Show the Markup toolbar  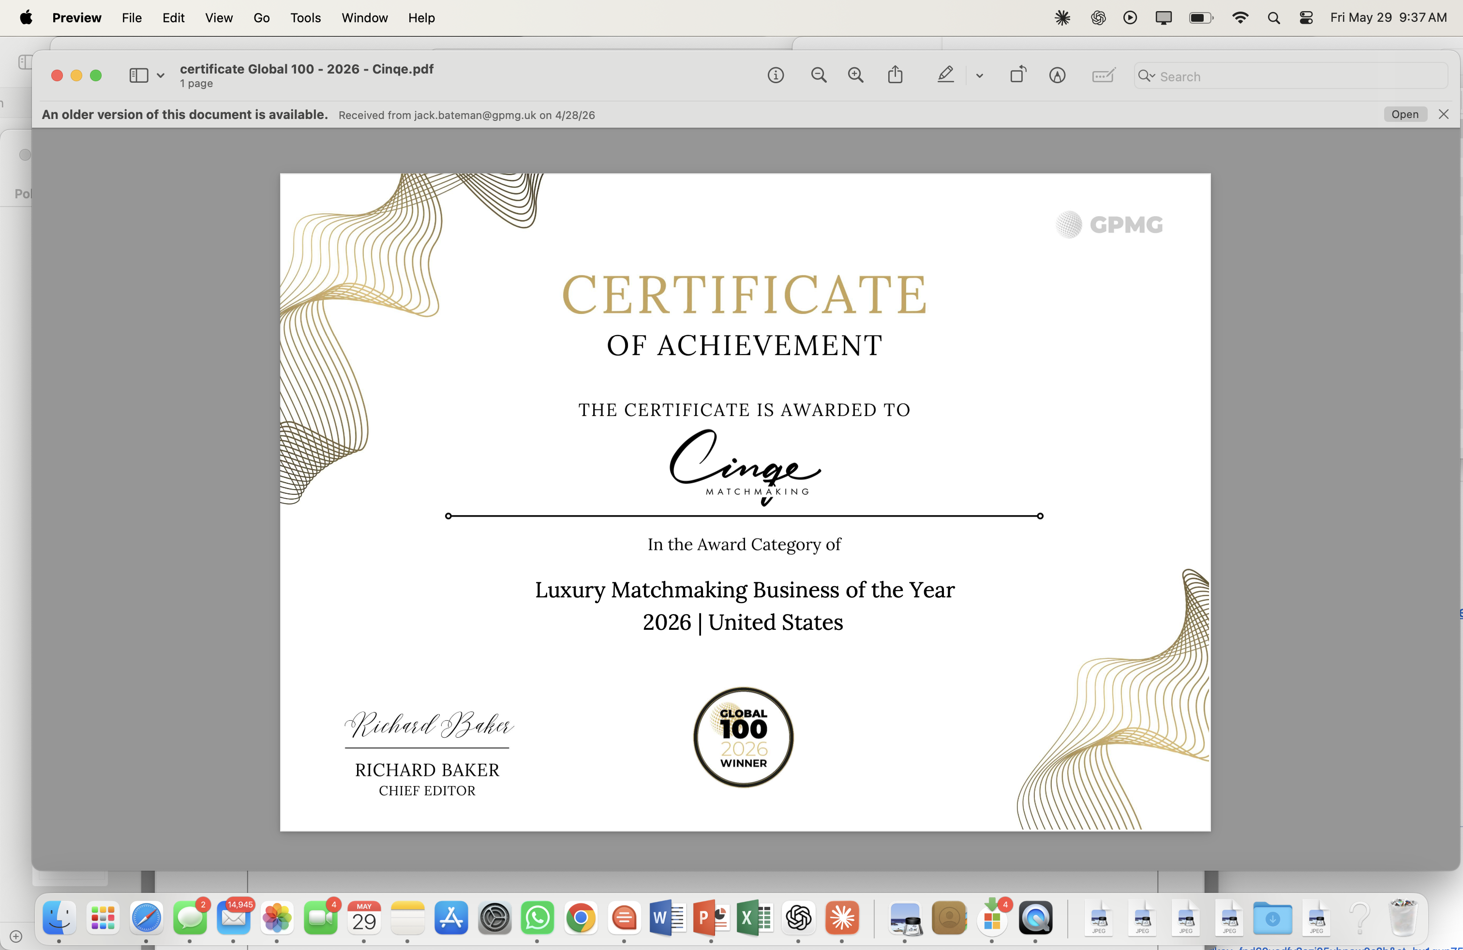1057,75
